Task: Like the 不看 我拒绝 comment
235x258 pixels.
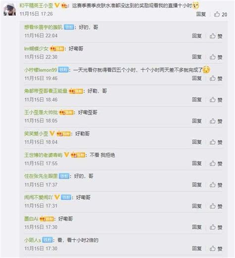Action: [216, 164]
